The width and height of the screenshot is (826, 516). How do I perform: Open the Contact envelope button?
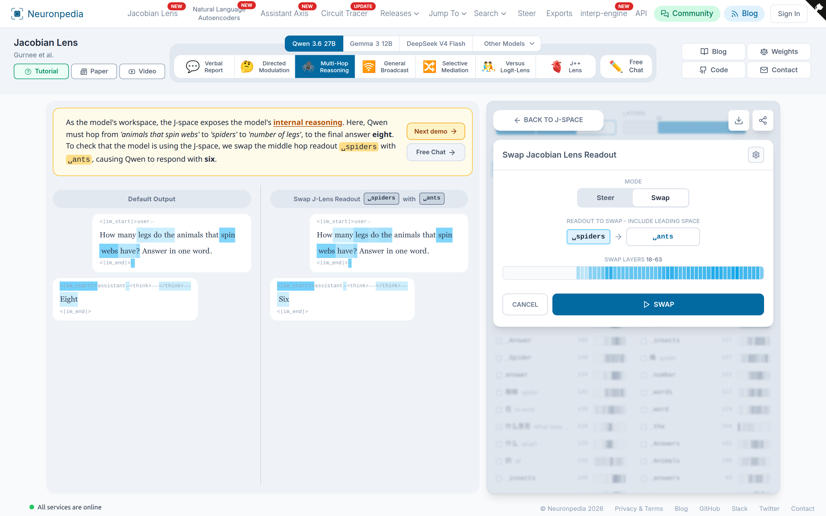(x=779, y=70)
